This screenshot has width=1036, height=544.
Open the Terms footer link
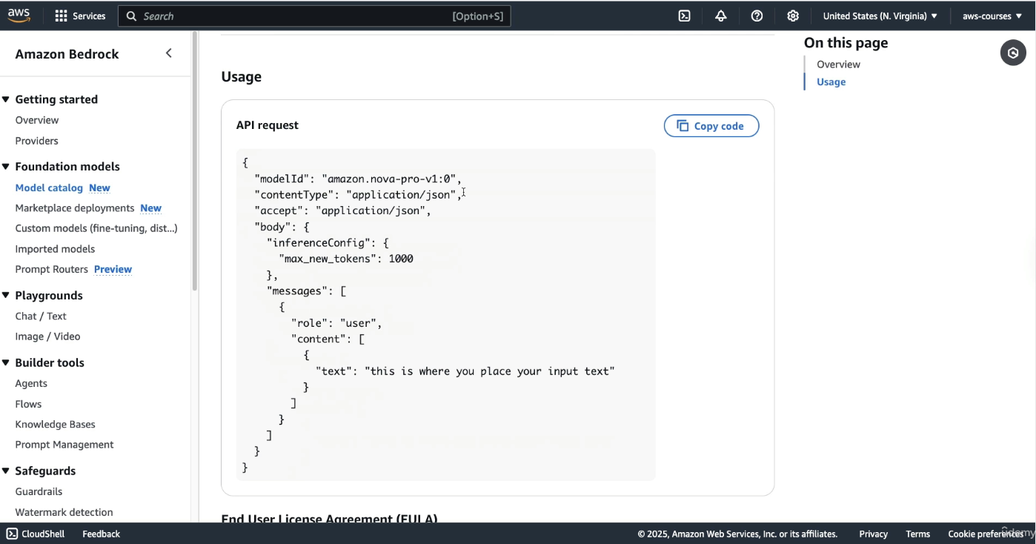coord(917,534)
